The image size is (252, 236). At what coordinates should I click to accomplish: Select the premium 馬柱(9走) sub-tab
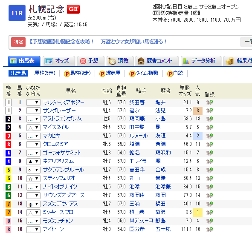pyautogui.click(x=77, y=73)
